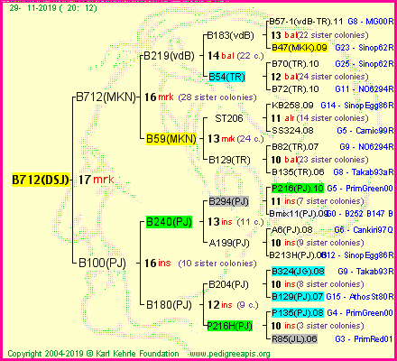Image resolution: width=397 pixels, height=361 pixels.
Task: Select the B180(PJ) node
Action: click(x=169, y=305)
